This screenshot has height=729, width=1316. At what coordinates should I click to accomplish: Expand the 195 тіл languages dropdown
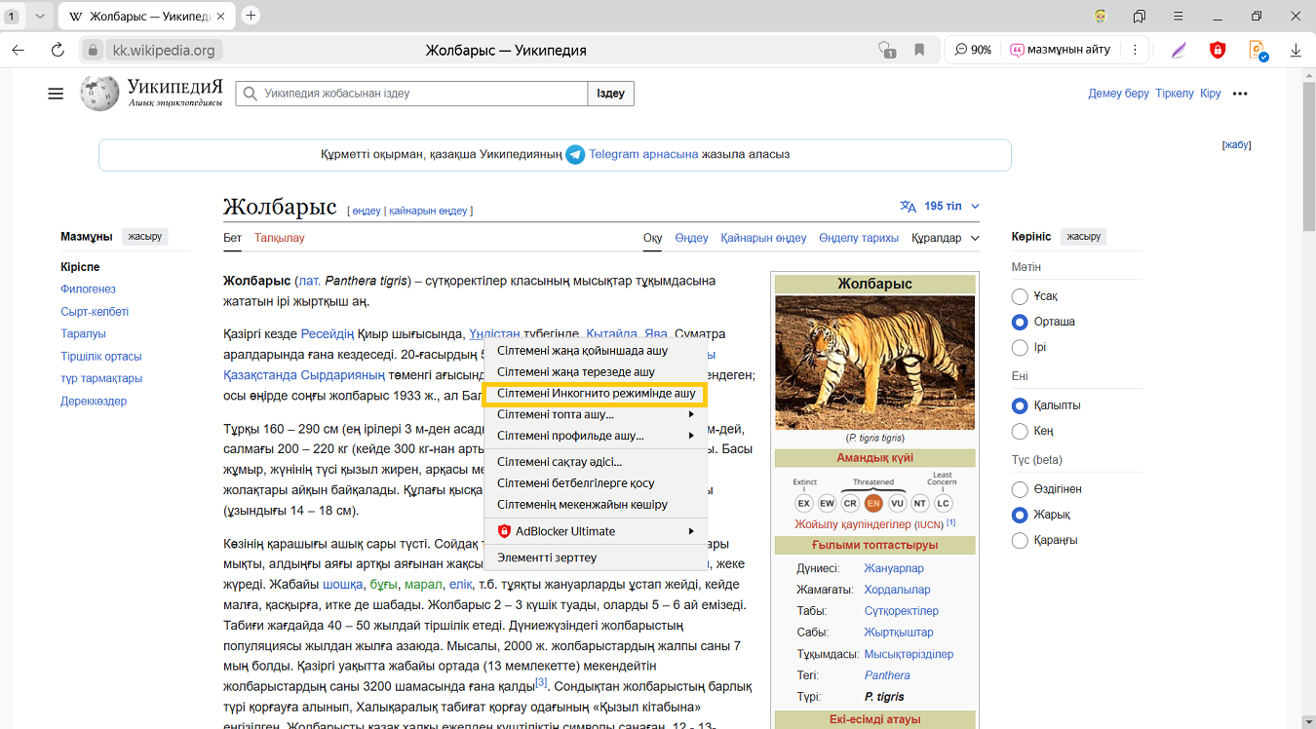tap(941, 207)
